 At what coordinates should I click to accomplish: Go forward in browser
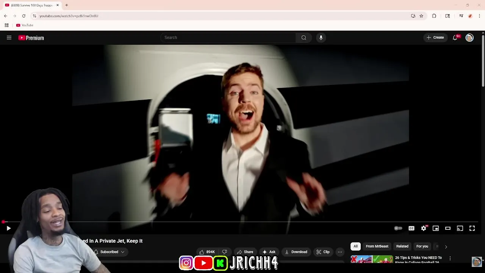tap(15, 16)
